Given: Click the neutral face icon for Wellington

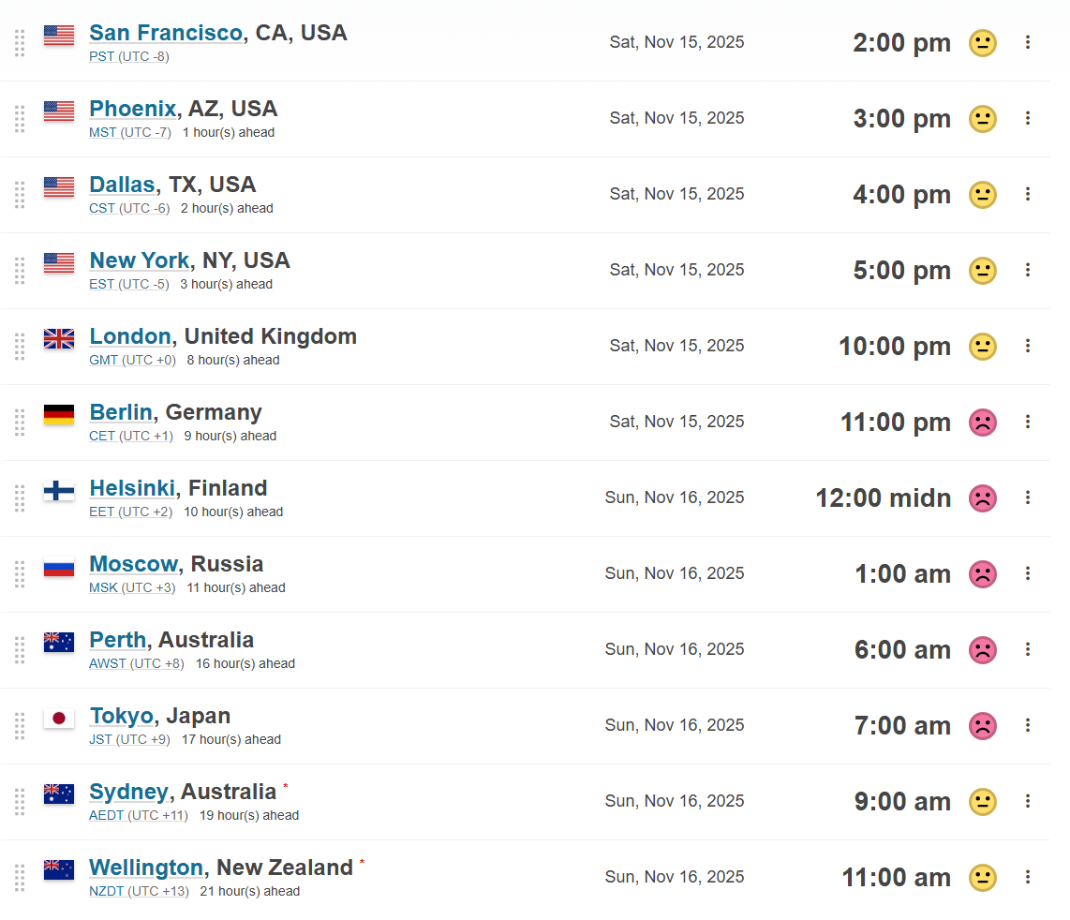Looking at the screenshot, I should pyautogui.click(x=982, y=878).
